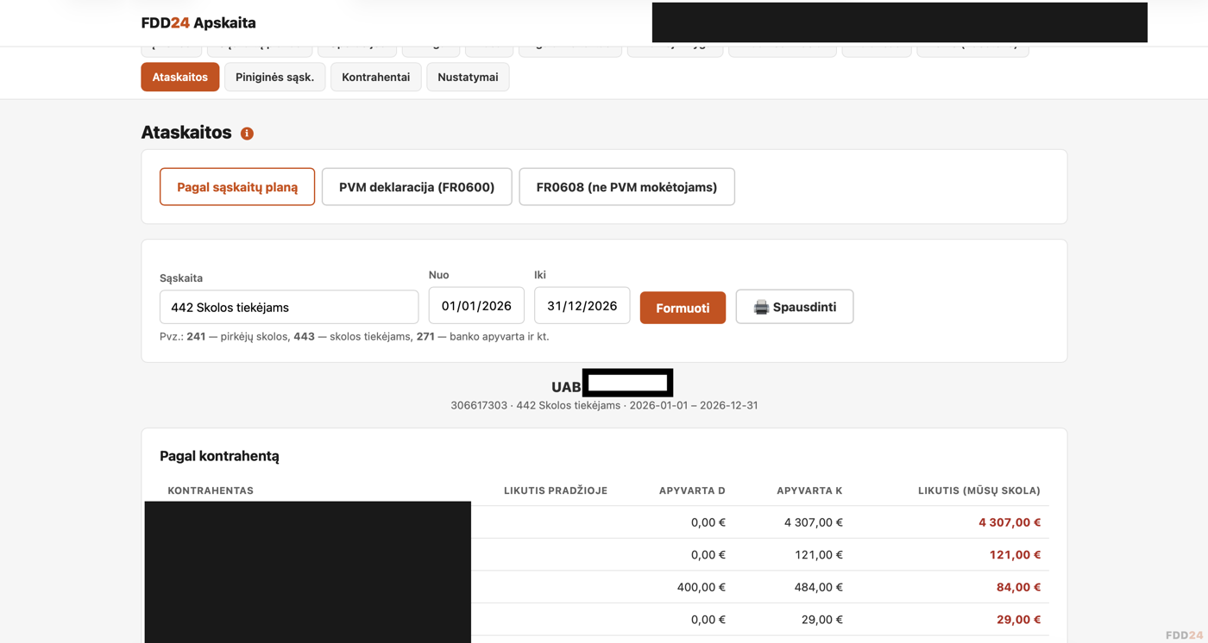Click the Pvz. account hint text
The width and height of the screenshot is (1208, 643).
click(355, 336)
